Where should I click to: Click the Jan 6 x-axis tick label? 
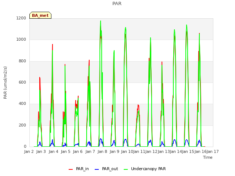(x=78, y=151)
